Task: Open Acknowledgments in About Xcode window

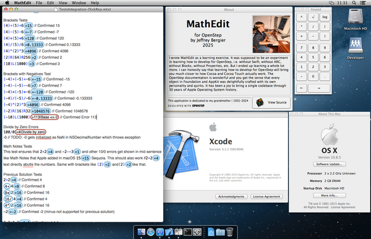Action: point(231,196)
